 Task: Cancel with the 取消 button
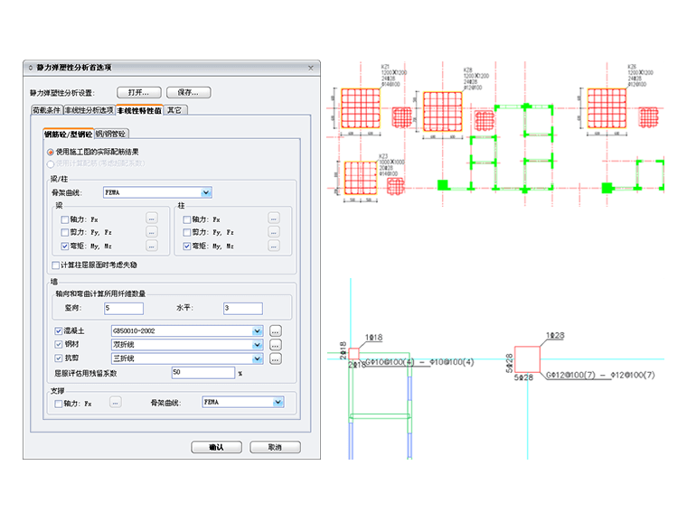(x=275, y=447)
